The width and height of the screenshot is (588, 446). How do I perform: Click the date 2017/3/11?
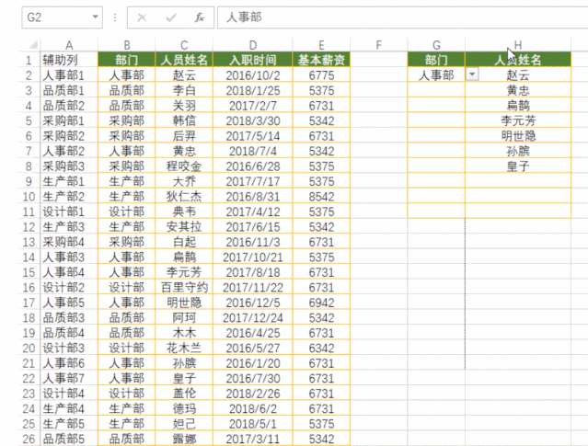point(253,439)
